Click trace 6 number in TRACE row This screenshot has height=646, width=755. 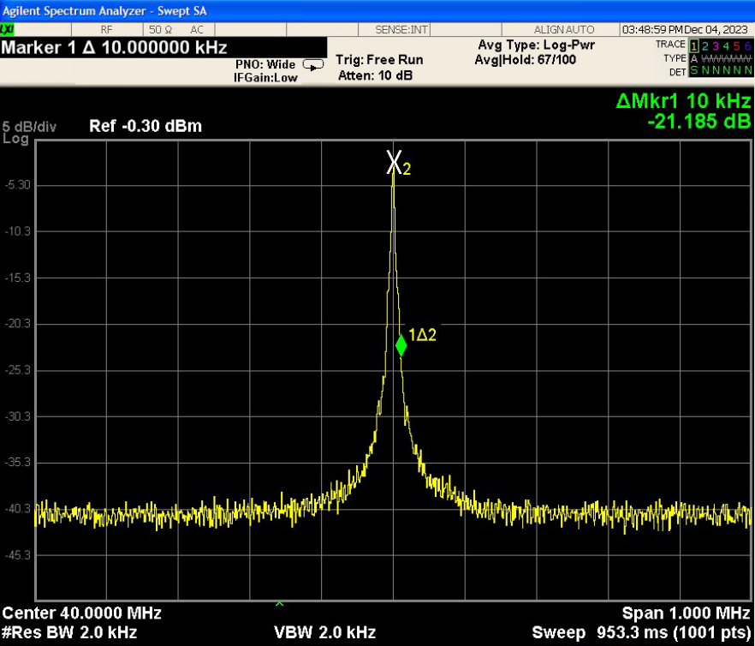tap(747, 45)
